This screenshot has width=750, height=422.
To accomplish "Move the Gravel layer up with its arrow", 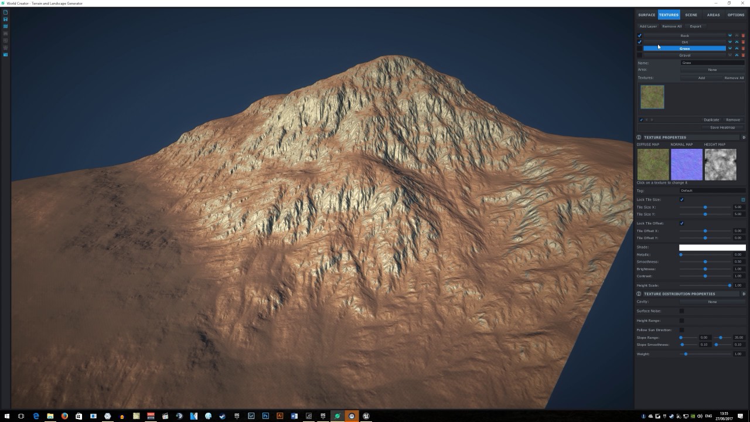I will pos(737,55).
